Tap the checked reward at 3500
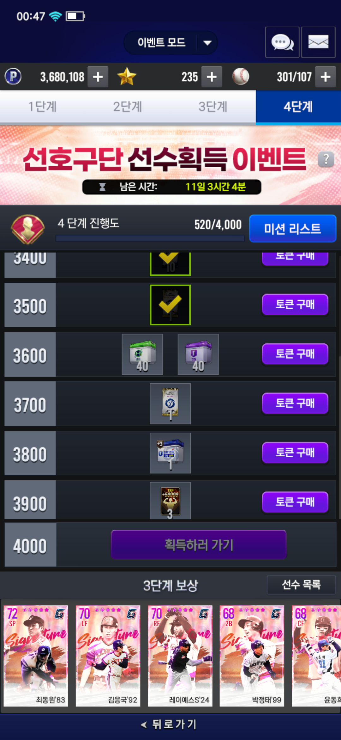The height and width of the screenshot is (740, 341). [170, 305]
